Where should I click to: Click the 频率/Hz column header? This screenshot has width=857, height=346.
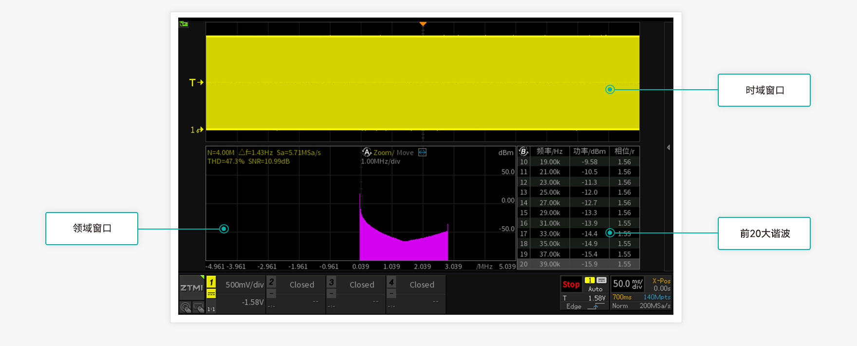[x=549, y=152]
